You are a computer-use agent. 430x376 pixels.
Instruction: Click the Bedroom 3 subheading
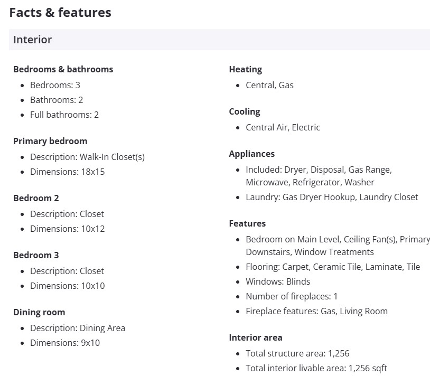pyautogui.click(x=36, y=255)
